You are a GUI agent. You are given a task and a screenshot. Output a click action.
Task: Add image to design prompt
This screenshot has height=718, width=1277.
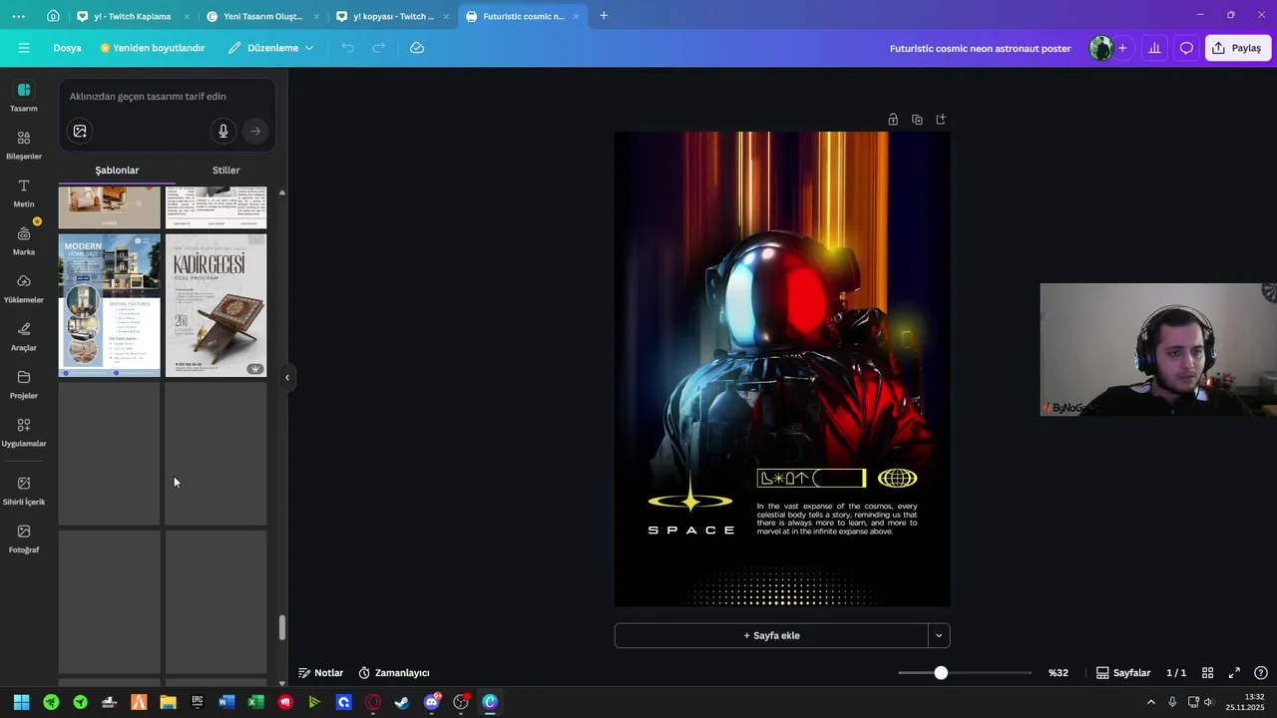pos(80,131)
